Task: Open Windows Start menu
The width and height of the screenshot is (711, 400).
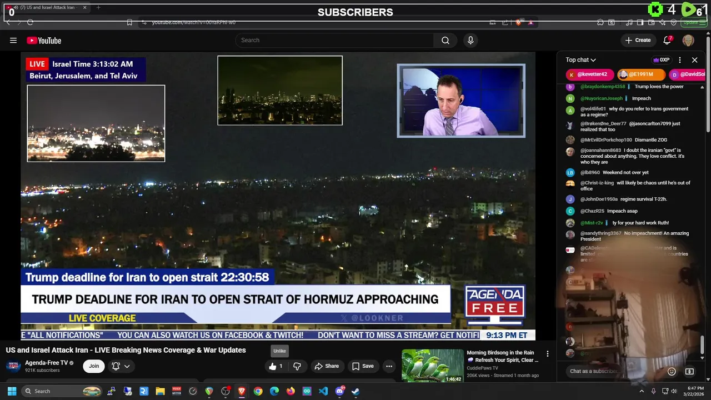Action: point(12,391)
